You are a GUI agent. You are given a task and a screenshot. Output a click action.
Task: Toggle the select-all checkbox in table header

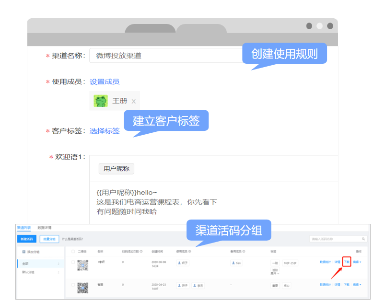click(73, 251)
